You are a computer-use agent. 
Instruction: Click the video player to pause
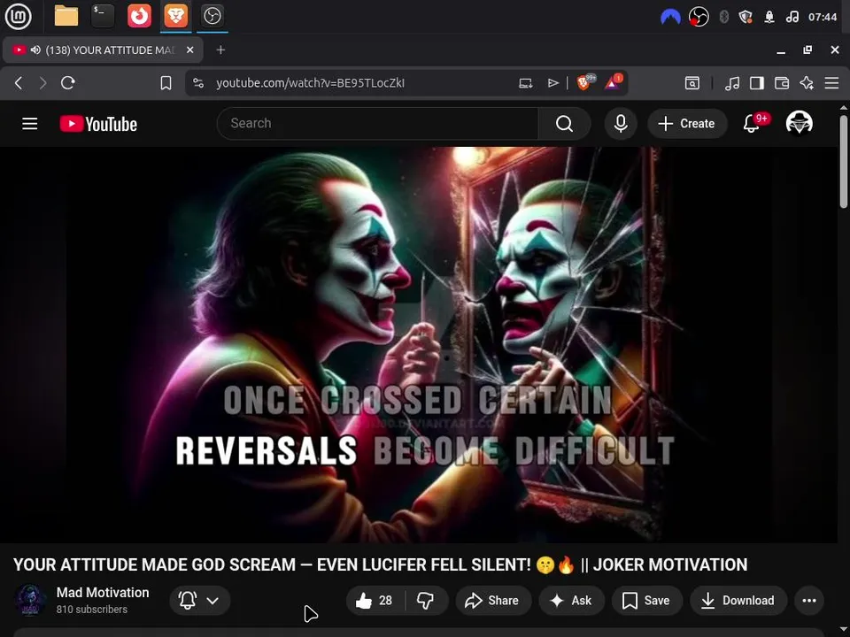point(419,344)
